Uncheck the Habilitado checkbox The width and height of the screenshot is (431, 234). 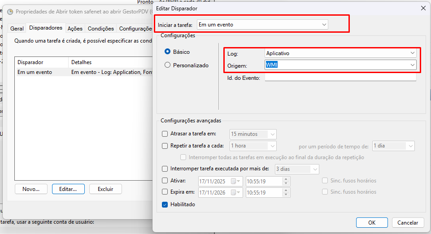point(165,204)
